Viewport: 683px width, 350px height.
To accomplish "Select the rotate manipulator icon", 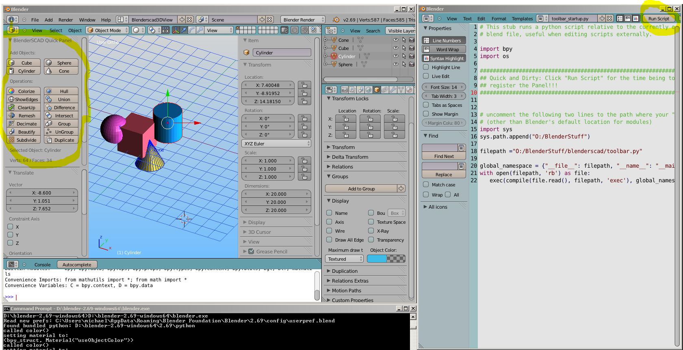I will point(192,30).
